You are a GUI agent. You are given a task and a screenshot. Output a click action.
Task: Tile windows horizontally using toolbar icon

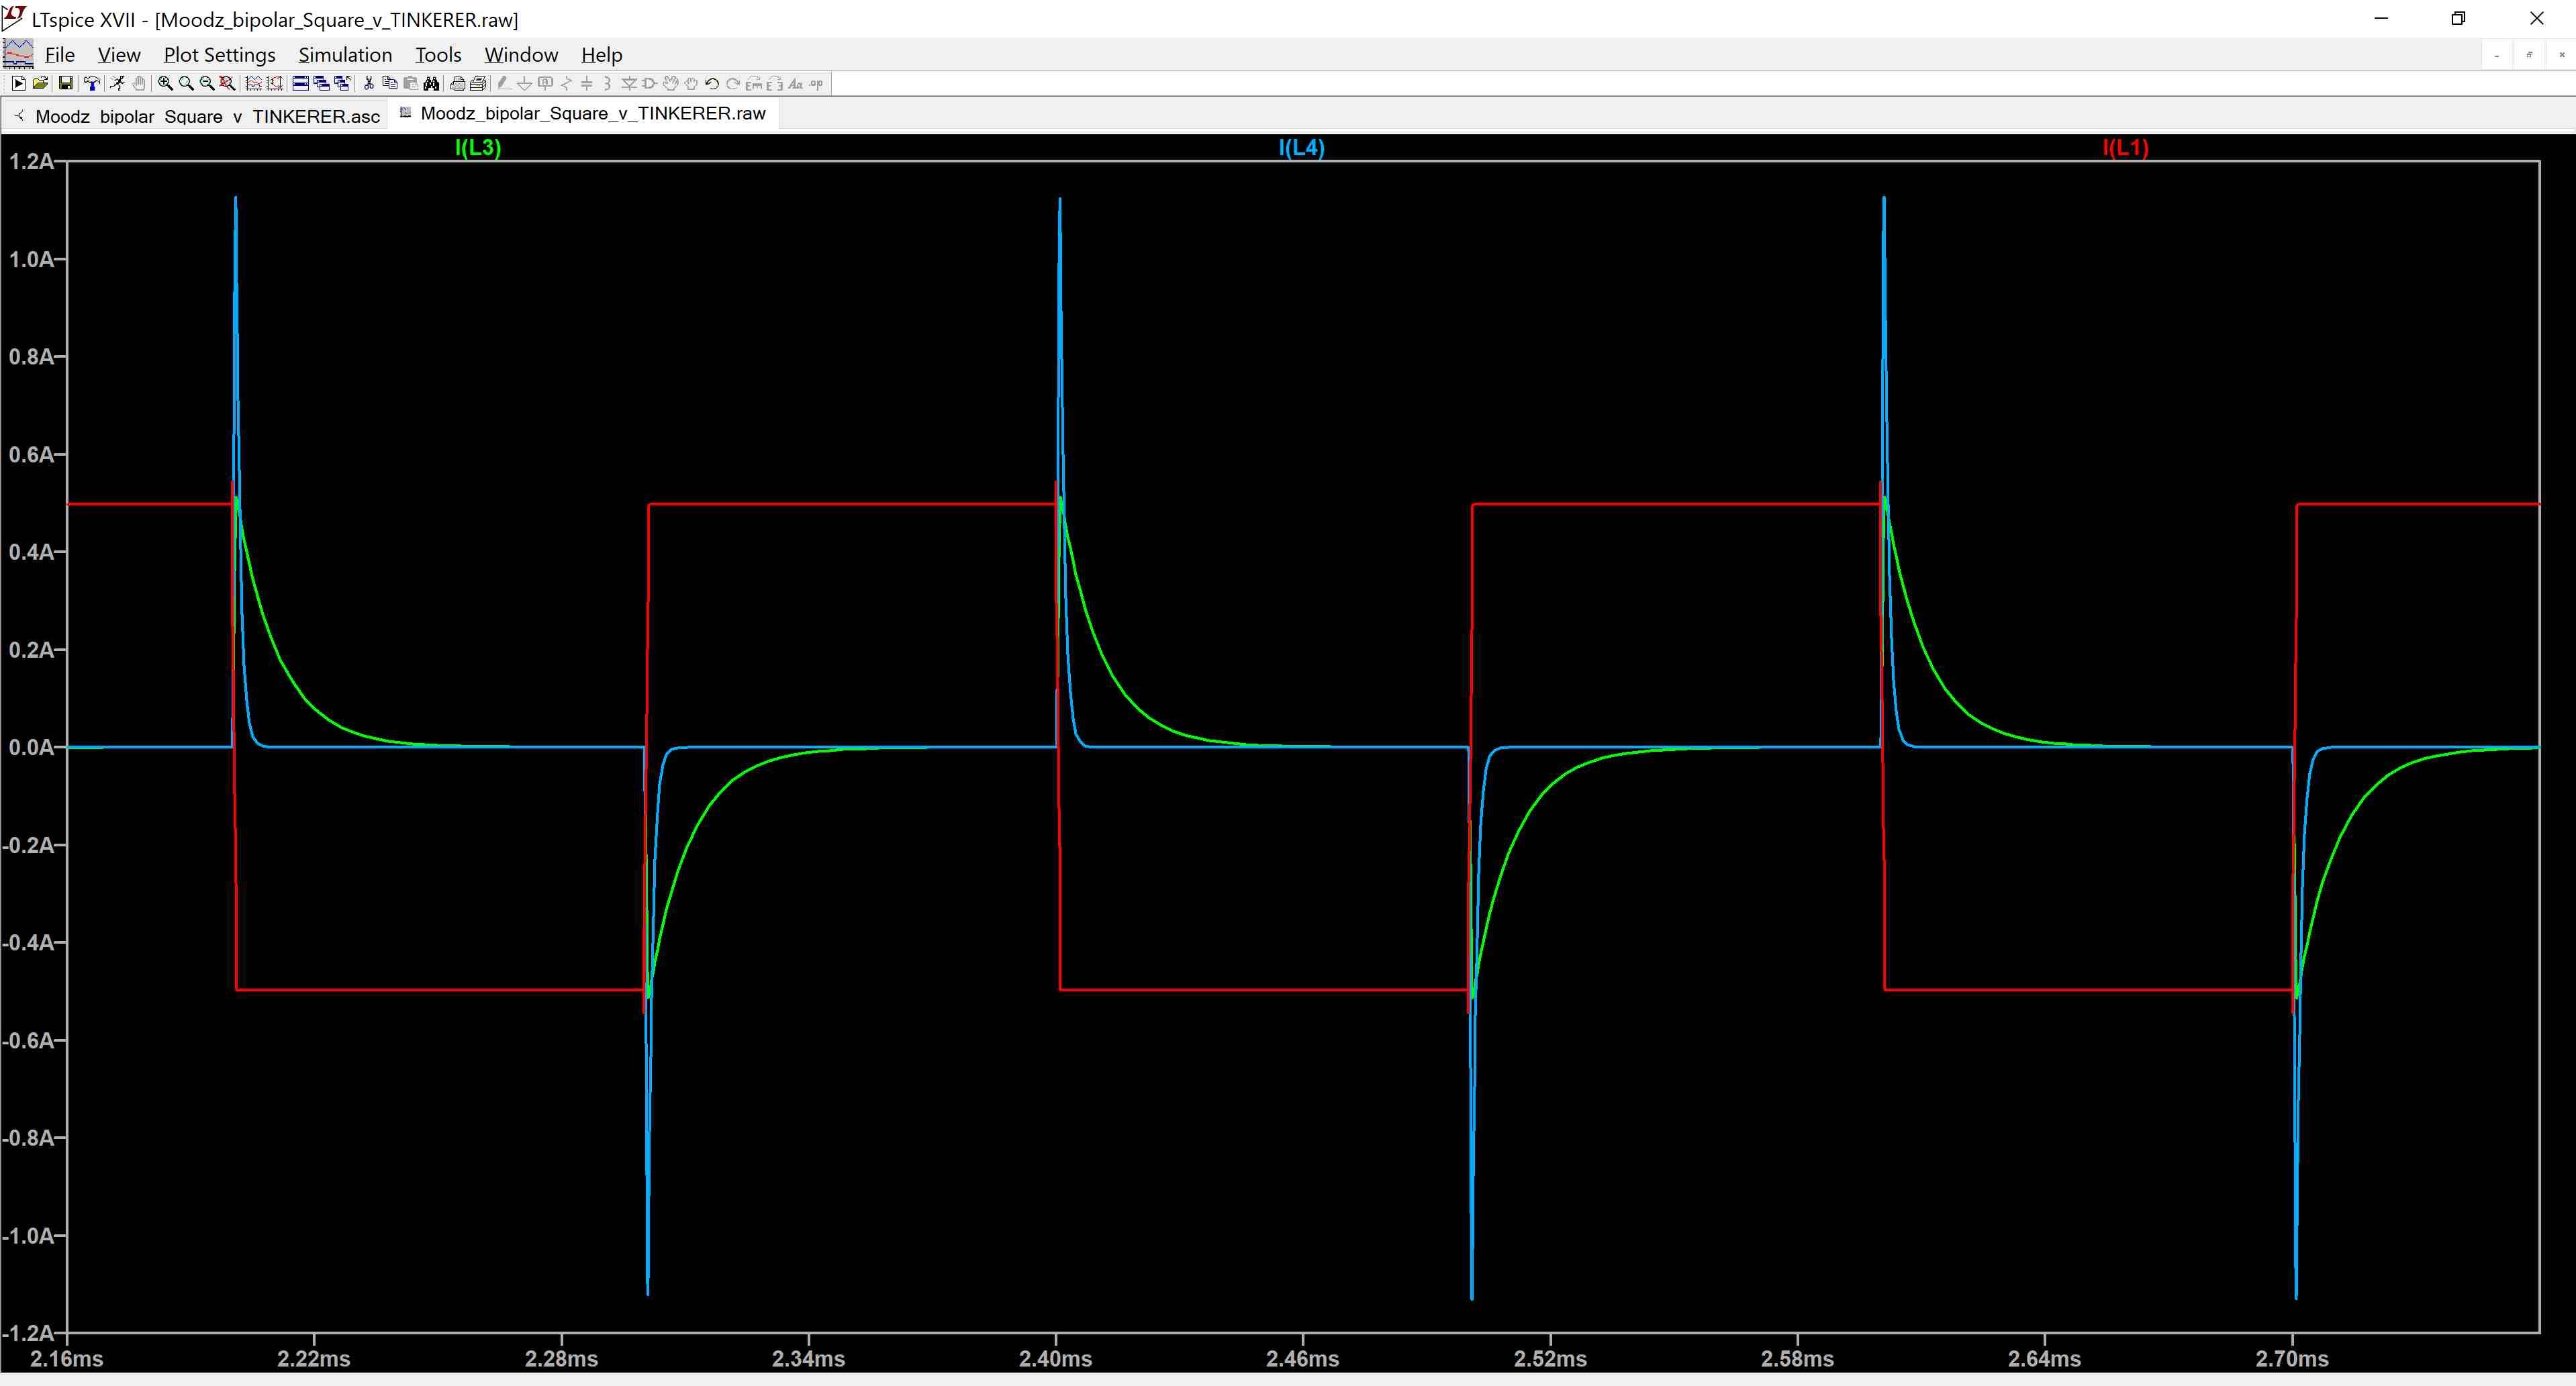(300, 83)
